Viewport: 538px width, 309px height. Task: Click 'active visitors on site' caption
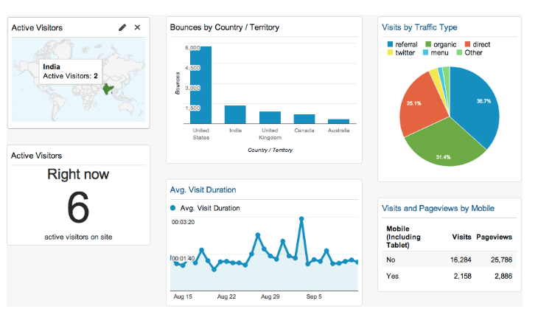78,237
